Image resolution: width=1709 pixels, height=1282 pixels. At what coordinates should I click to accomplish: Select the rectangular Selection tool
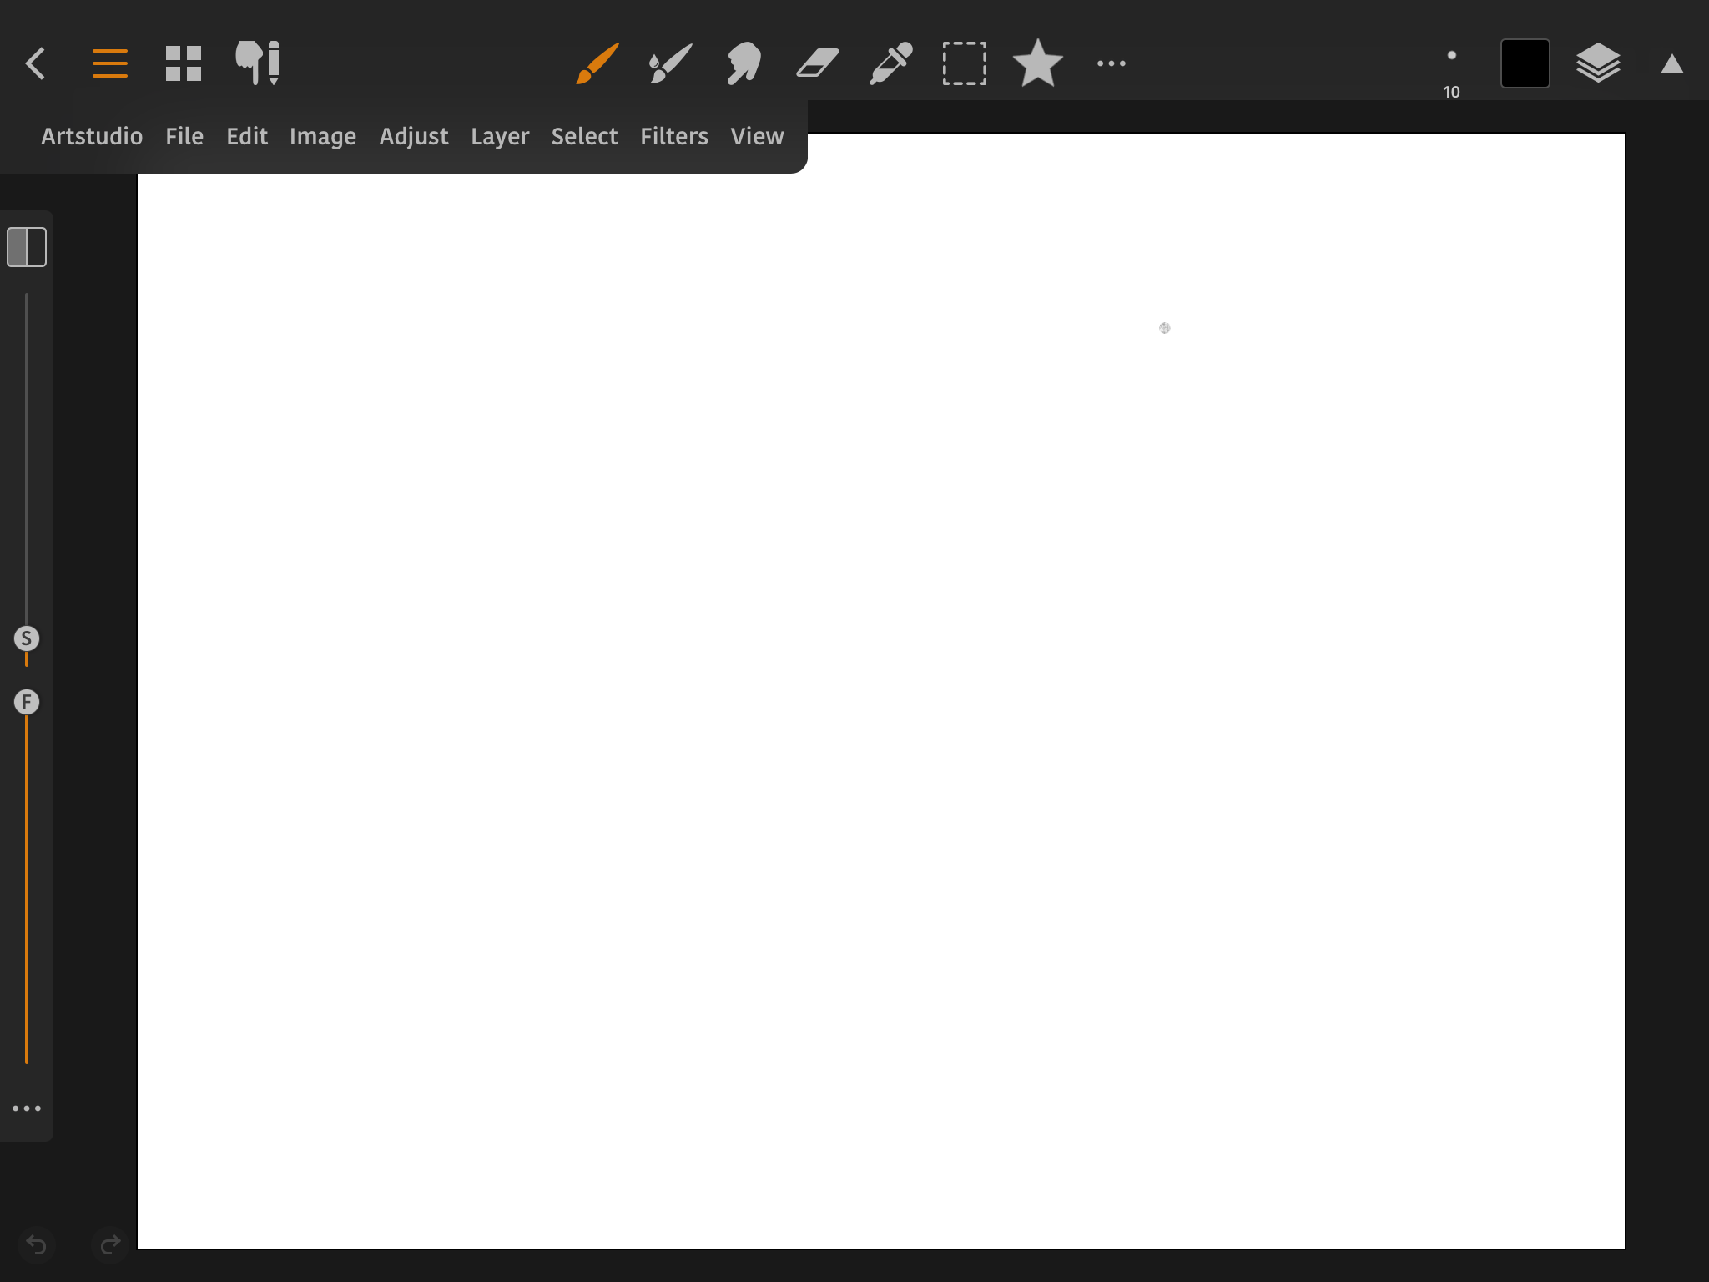(964, 63)
